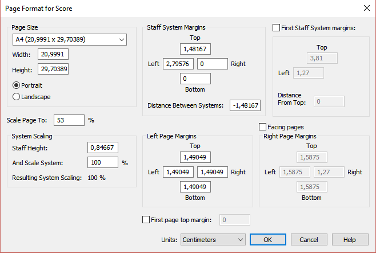Image resolution: width=376 pixels, height=254 pixels.
Task: Open the Page Size dropdown
Action: tap(69, 40)
